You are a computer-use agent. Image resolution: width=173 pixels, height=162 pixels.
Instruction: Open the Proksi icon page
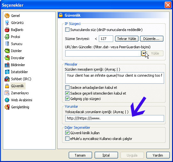7,37
